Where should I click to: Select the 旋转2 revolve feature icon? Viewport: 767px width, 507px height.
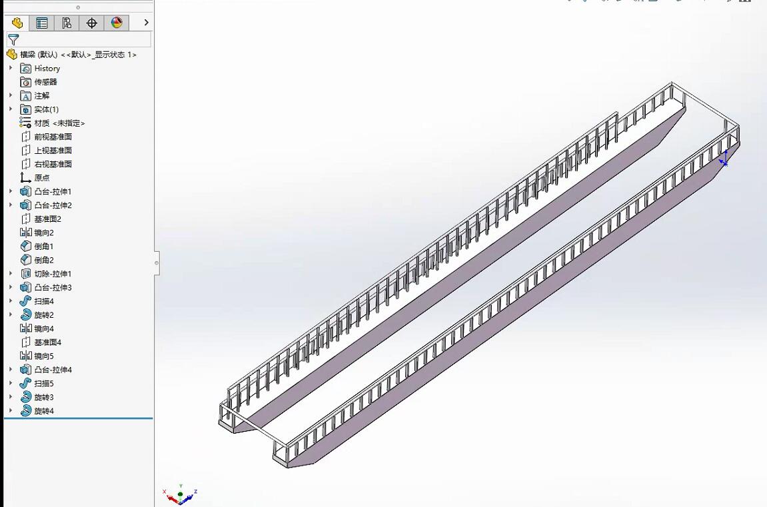(x=25, y=315)
